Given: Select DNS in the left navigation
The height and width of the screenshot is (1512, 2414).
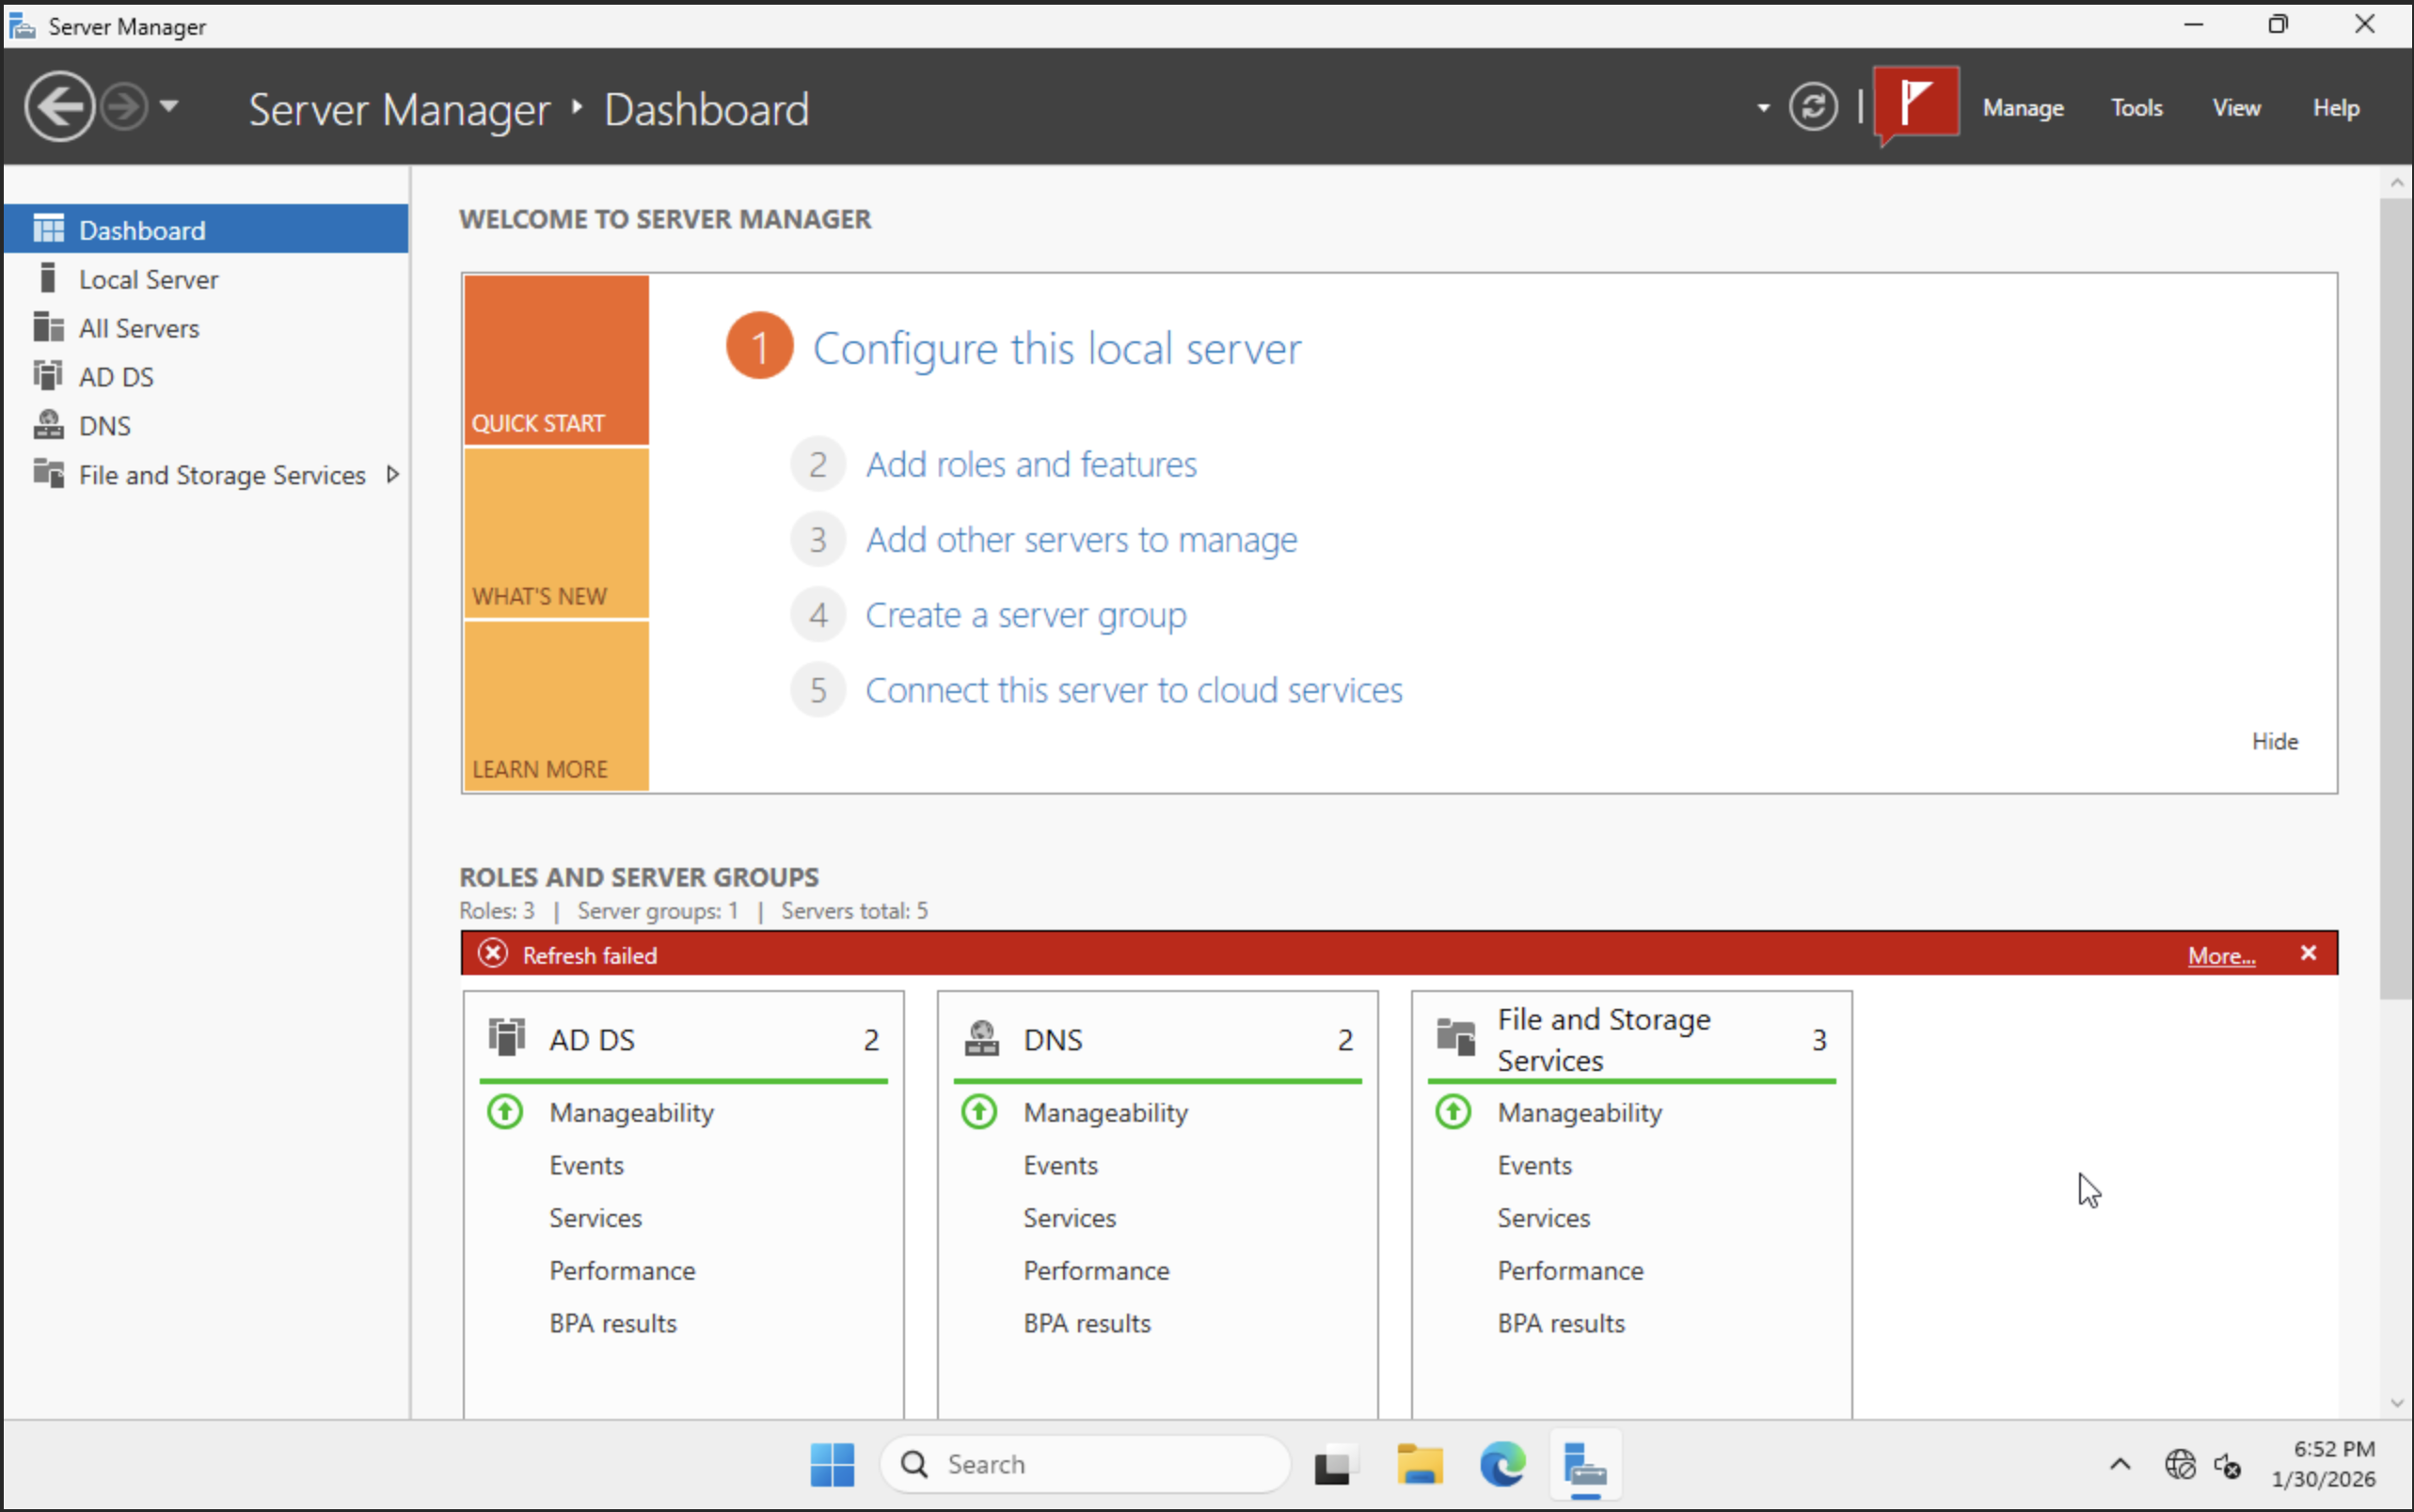Looking at the screenshot, I should (104, 426).
